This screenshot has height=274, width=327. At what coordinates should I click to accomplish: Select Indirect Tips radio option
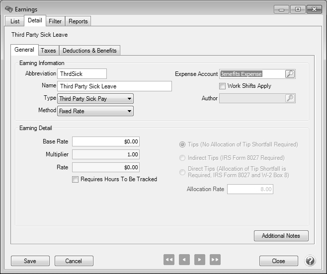pos(182,158)
